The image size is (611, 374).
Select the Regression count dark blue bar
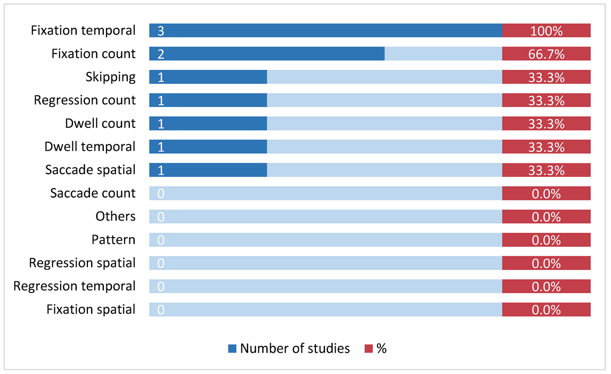tap(208, 100)
